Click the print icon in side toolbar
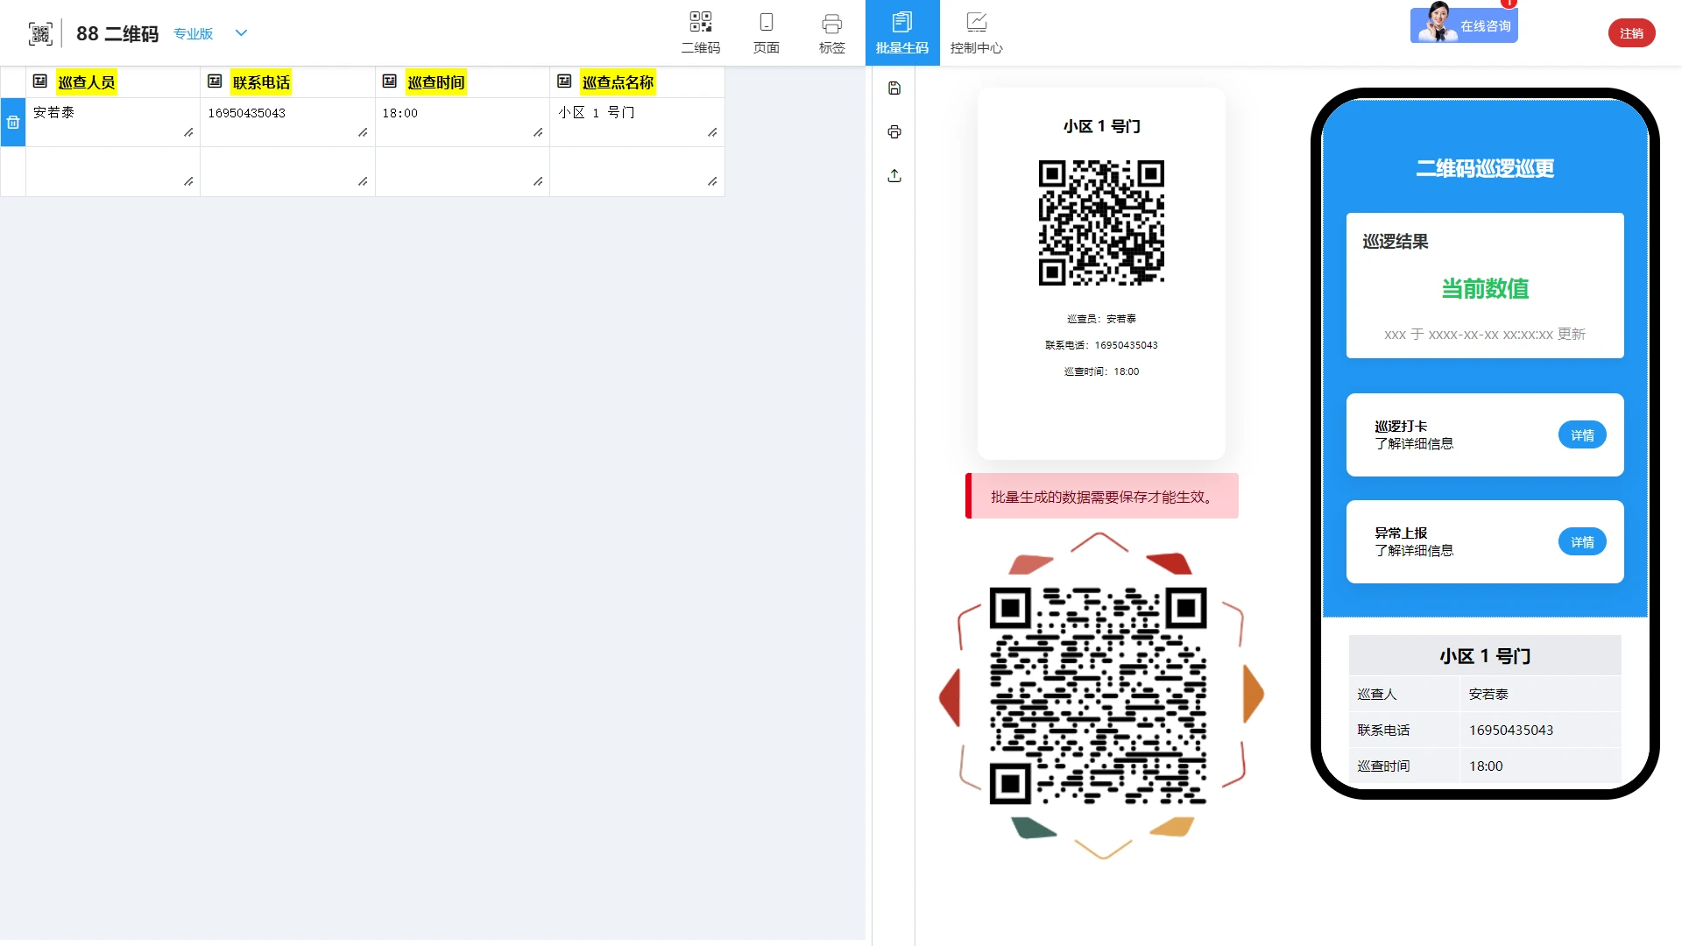This screenshot has height=946, width=1682. click(894, 131)
